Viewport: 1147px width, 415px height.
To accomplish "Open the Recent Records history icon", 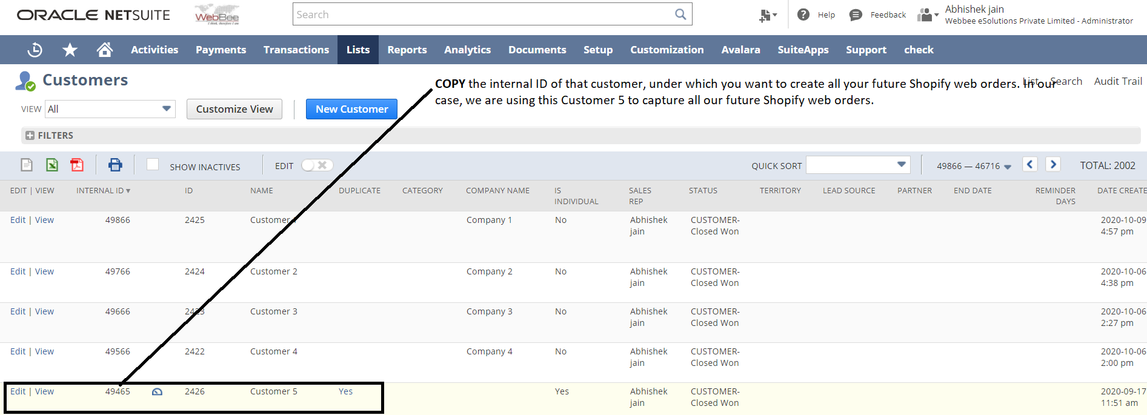I will 35,50.
